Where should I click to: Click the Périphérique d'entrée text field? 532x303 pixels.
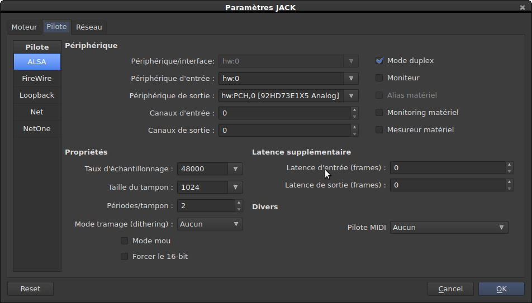[281, 78]
